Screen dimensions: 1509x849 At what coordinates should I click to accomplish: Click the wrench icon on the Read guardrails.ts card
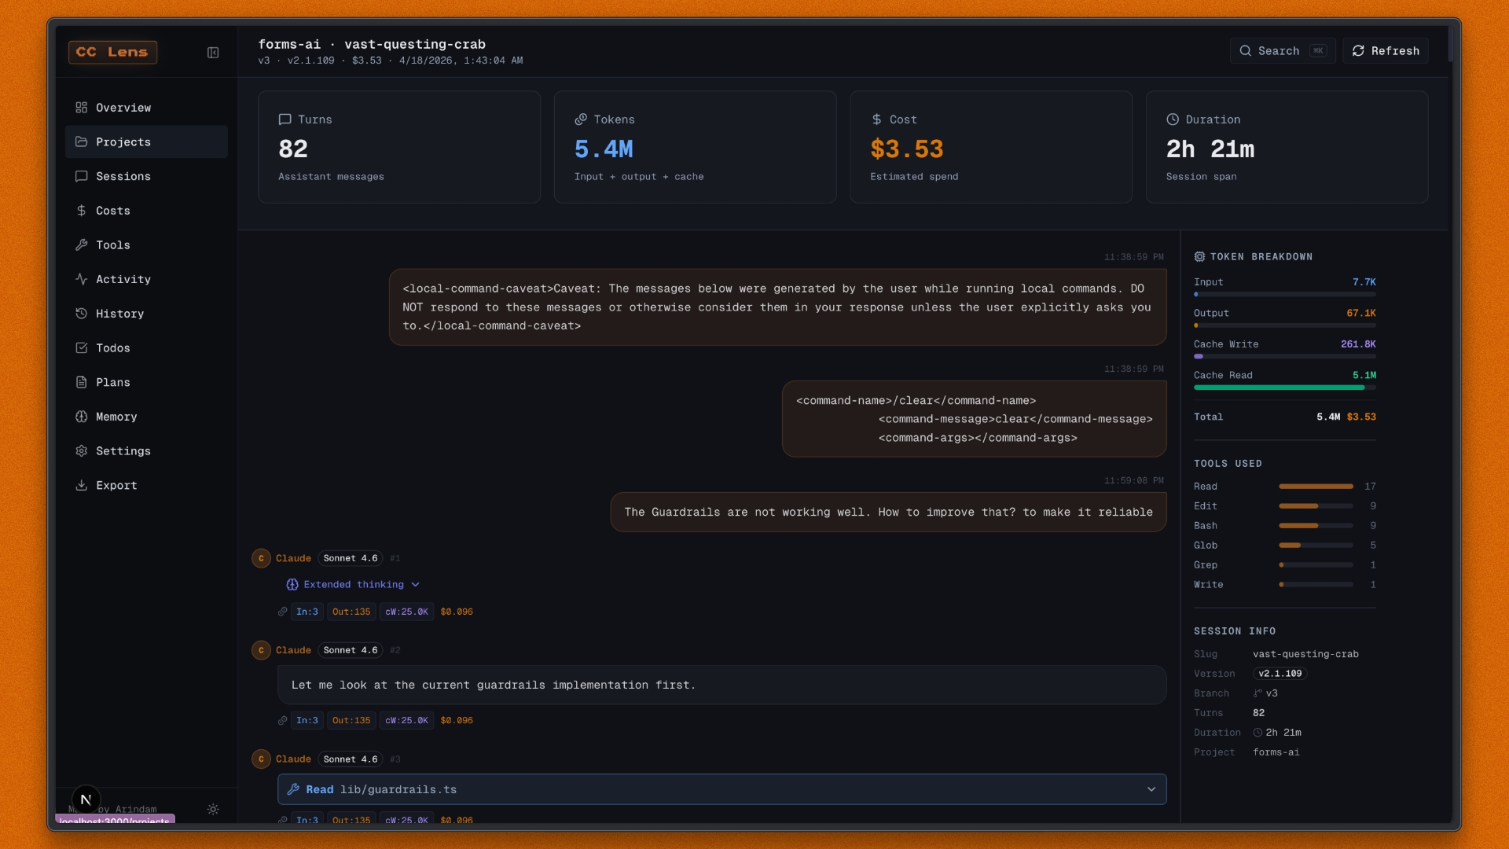pyautogui.click(x=295, y=789)
